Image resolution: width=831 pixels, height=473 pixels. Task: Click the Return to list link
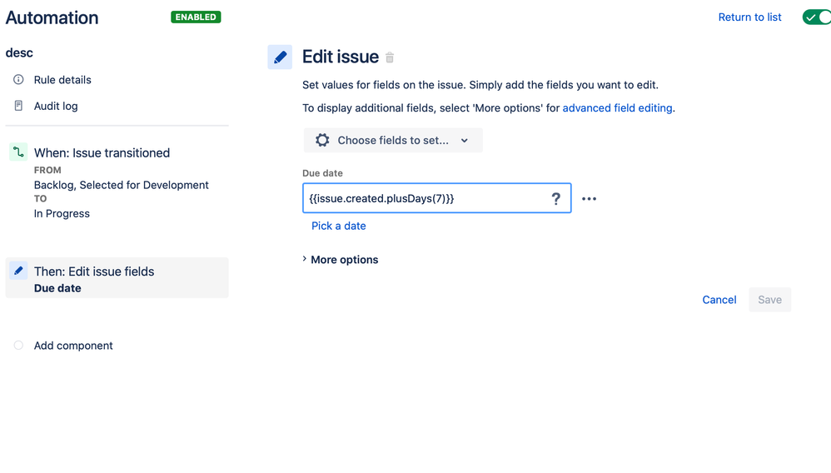749,17
